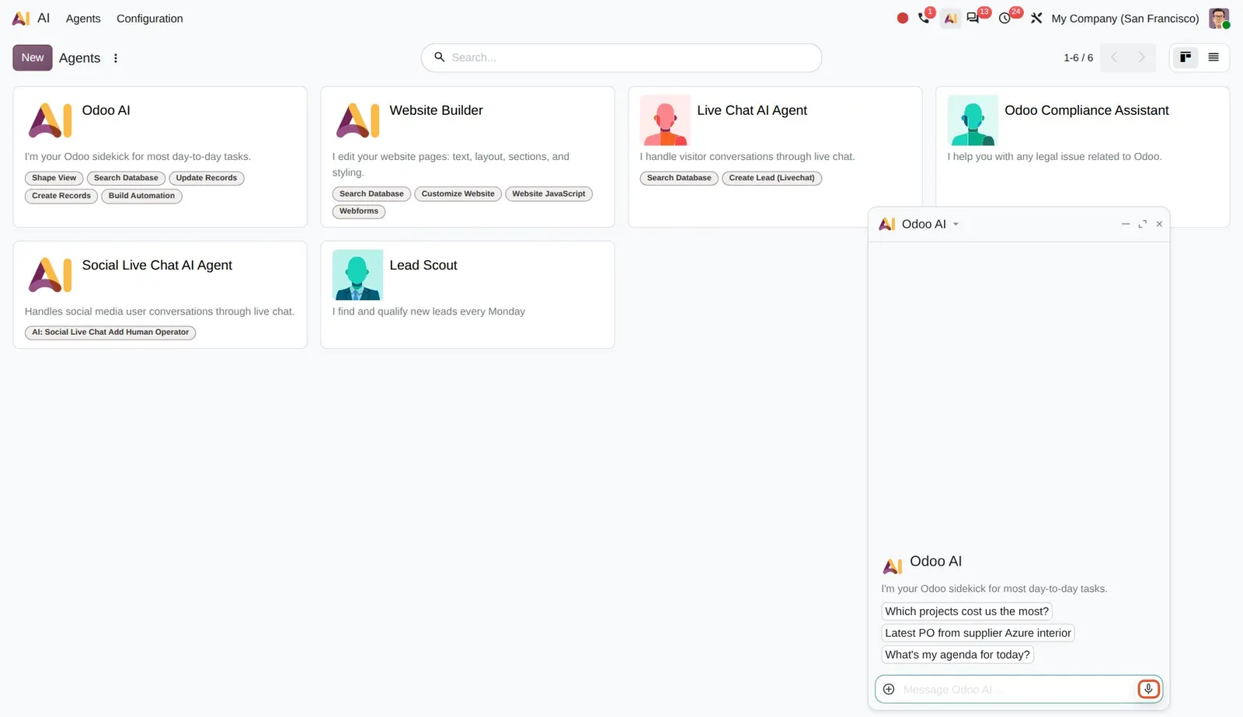Click the 1-6 / 6 pager counter
Screen dimensions: 1243x717
pyautogui.click(x=1078, y=57)
